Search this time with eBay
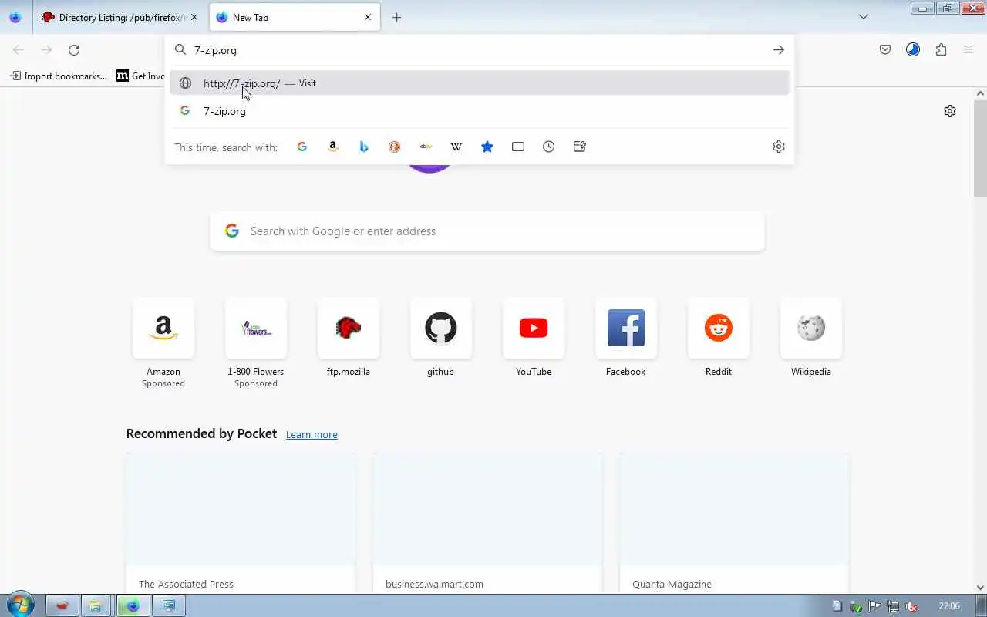Image resolution: width=987 pixels, height=617 pixels. [x=426, y=147]
